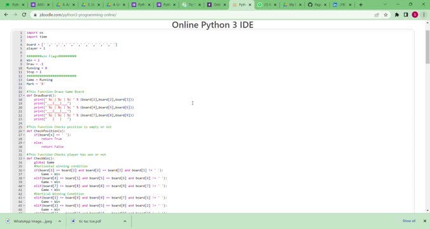Screen dimensions: 430x229
Task: Switch to the Onli tab with dark icon
Action: click(x=217, y=4)
